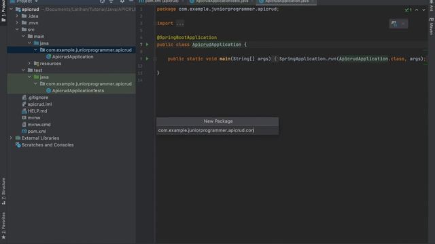The image size is (435, 244).
Task: Hide the Project panel with minimize icon
Action: [x=131, y=1]
